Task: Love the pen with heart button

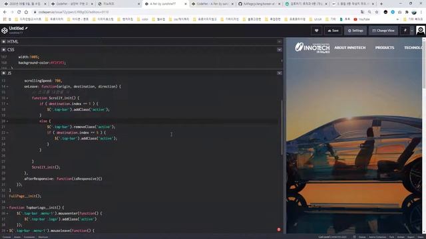Action: click(x=317, y=31)
